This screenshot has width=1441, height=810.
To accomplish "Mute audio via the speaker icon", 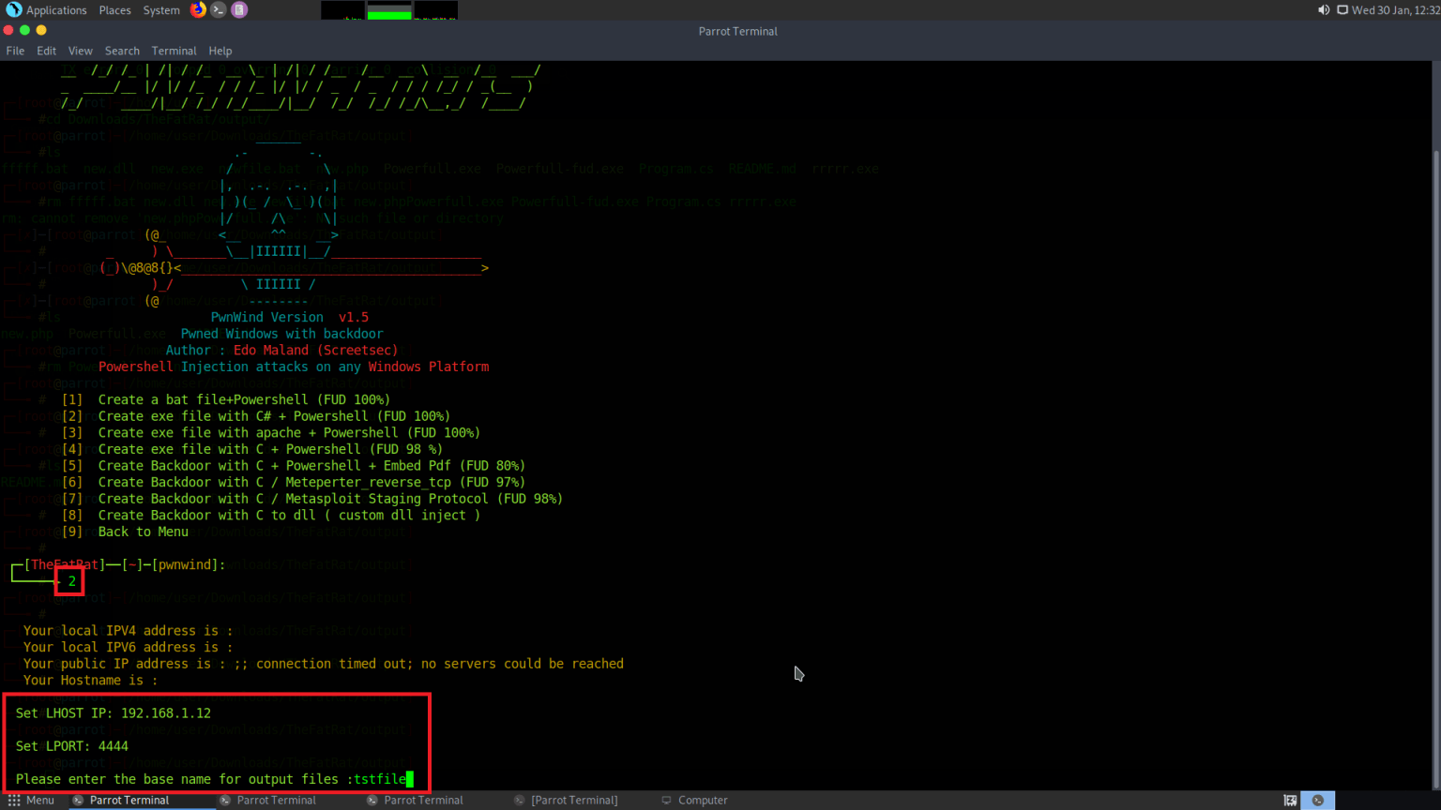I will pyautogui.click(x=1324, y=9).
